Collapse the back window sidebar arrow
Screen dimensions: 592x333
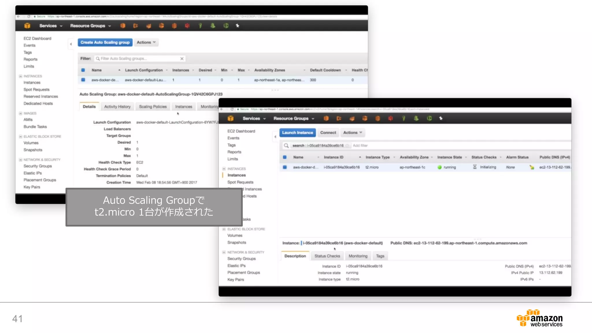tap(71, 44)
